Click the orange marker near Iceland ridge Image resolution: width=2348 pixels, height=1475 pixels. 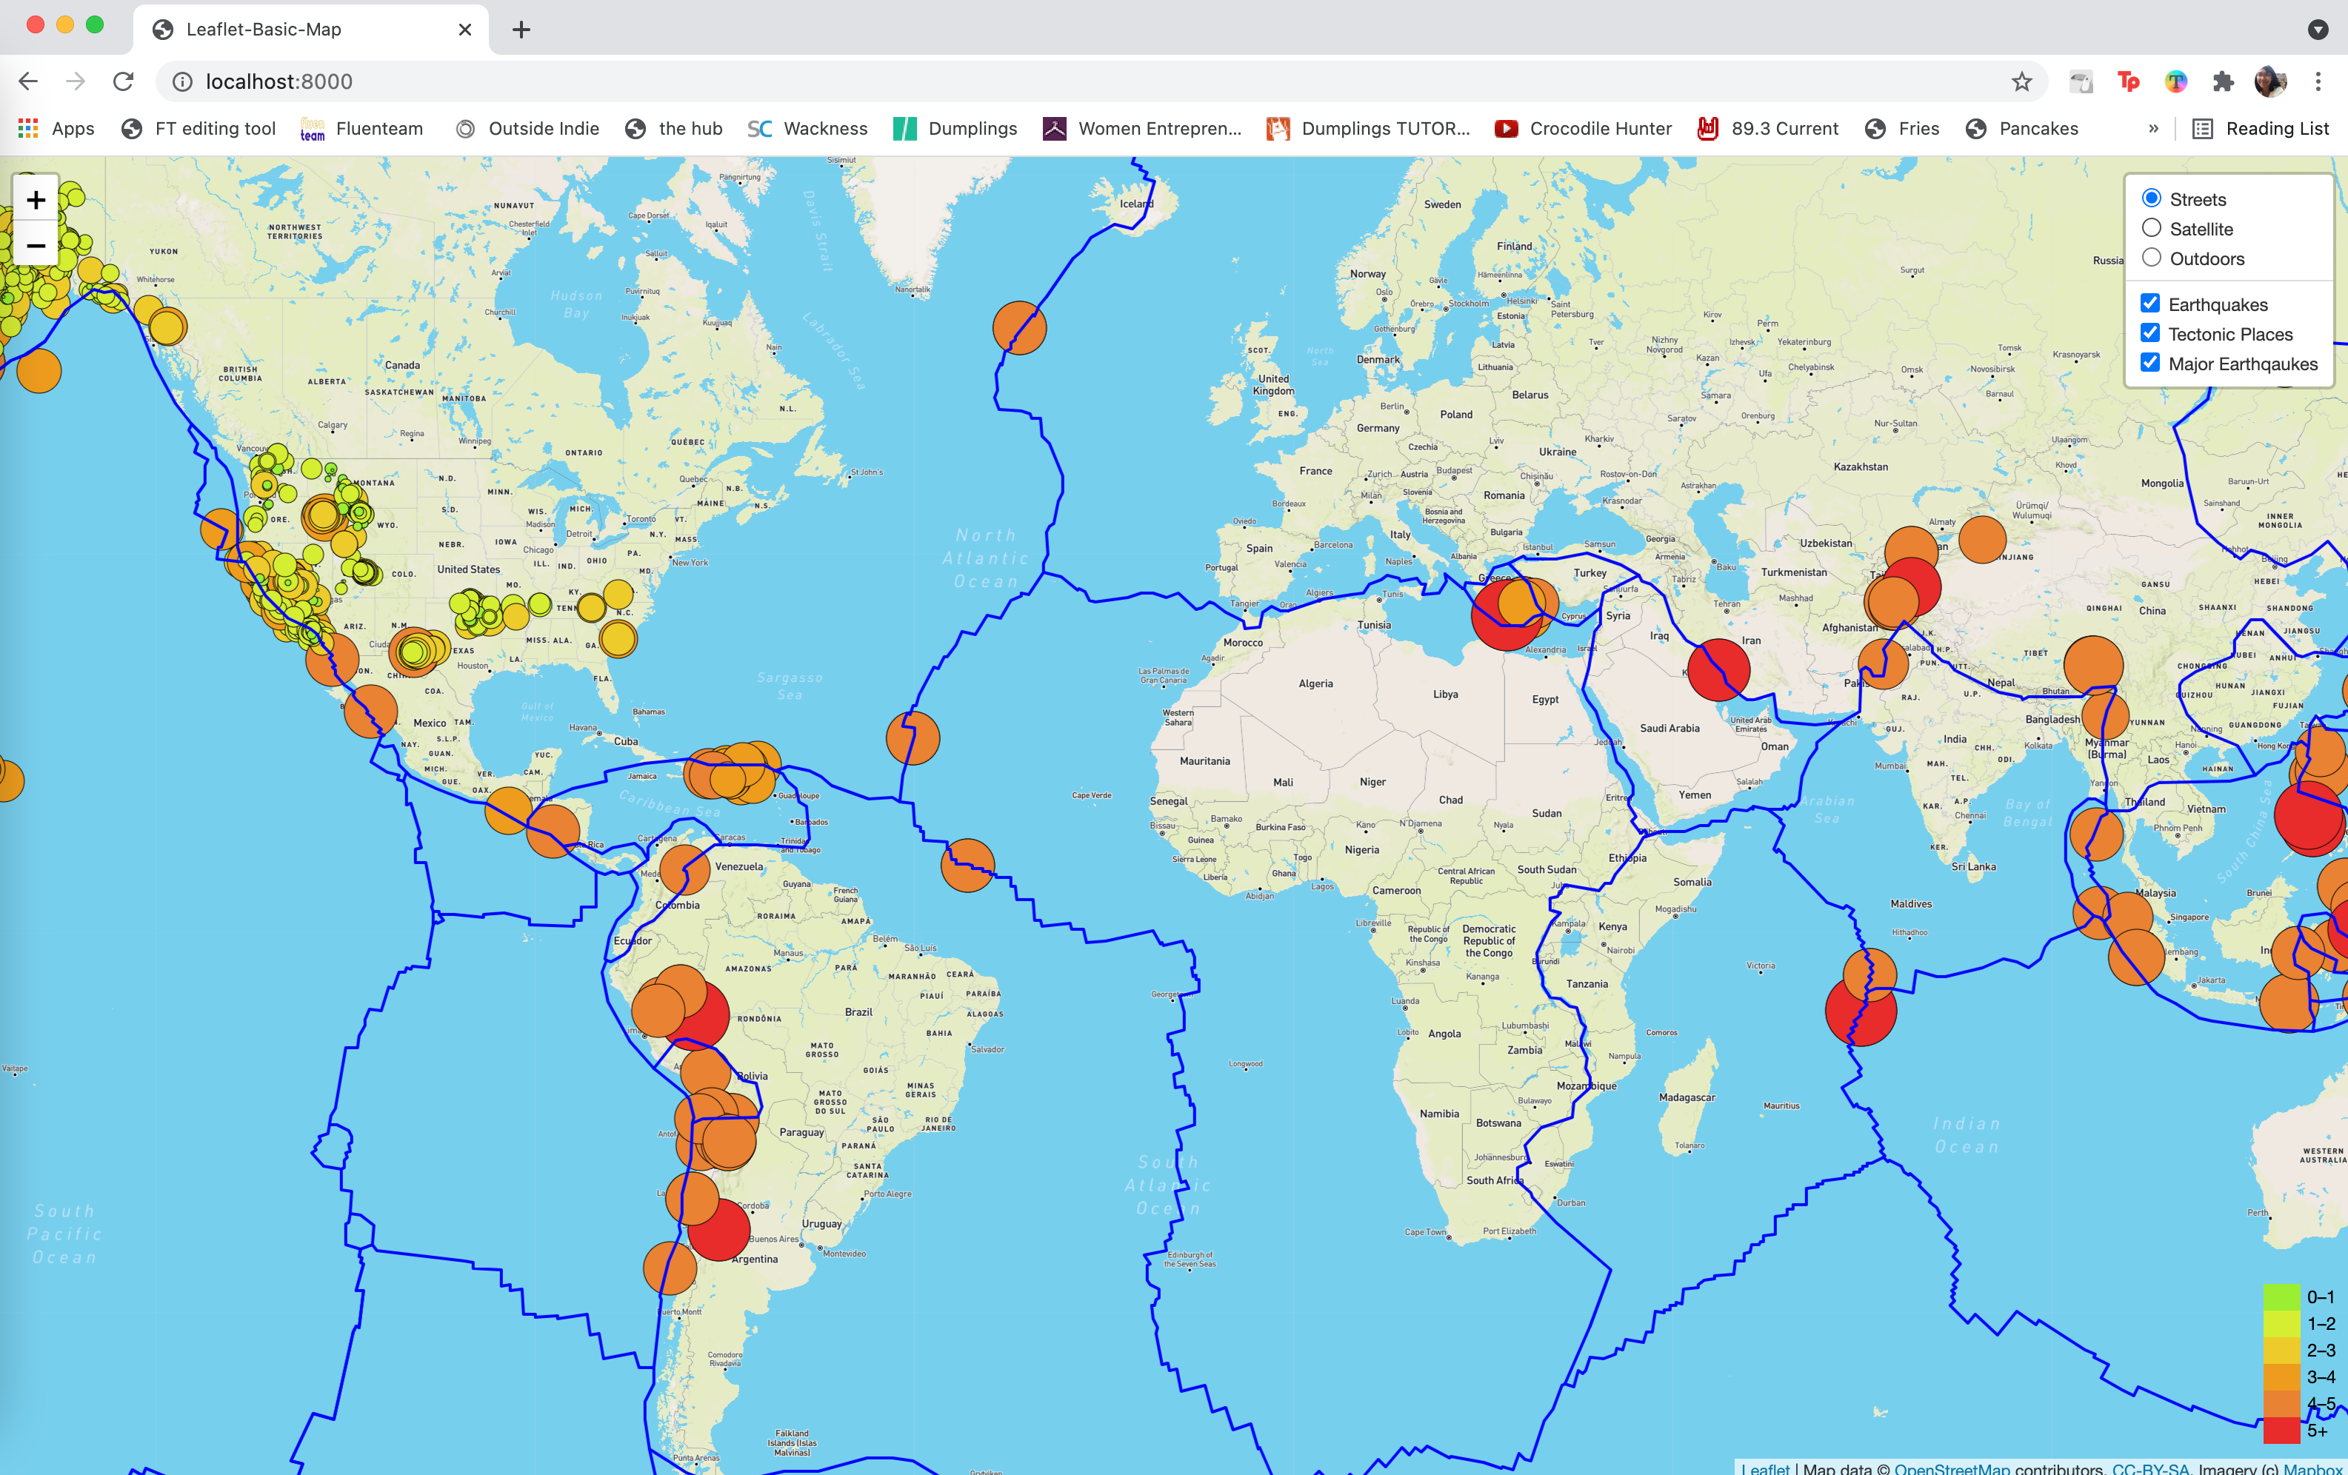[1019, 327]
